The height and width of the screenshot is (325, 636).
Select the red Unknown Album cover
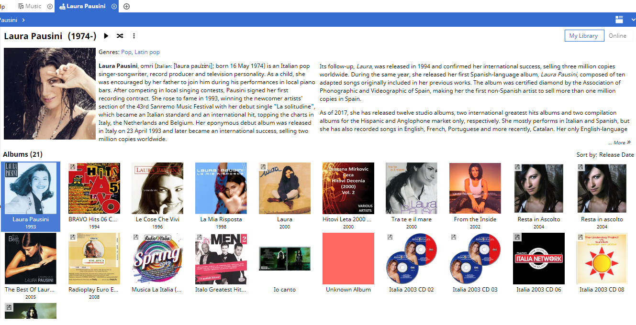(x=348, y=259)
